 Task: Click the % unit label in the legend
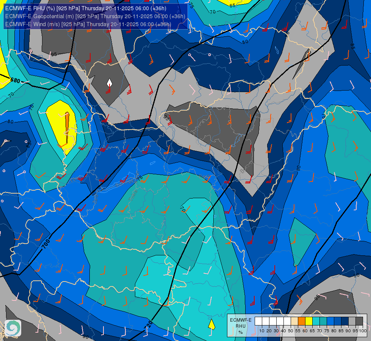tap(241, 332)
